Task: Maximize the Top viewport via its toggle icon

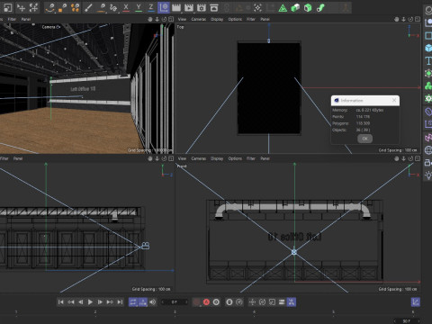Action: 418,19
